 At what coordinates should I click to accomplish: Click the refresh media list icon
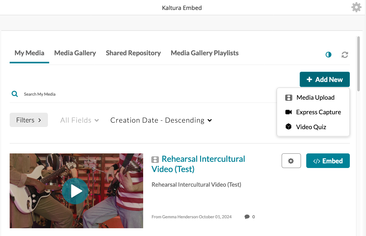click(x=345, y=55)
